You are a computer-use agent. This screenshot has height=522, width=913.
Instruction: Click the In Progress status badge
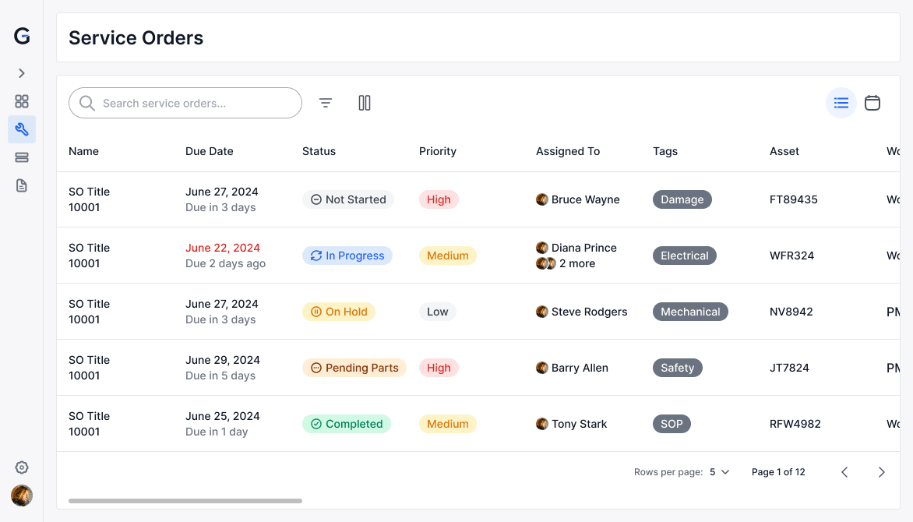tap(347, 256)
